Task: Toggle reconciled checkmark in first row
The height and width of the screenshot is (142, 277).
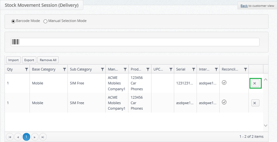Action: tap(224, 82)
